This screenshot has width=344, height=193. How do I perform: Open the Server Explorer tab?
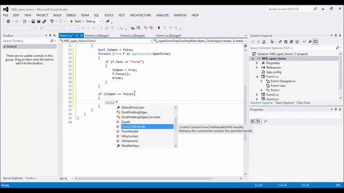[12, 178]
